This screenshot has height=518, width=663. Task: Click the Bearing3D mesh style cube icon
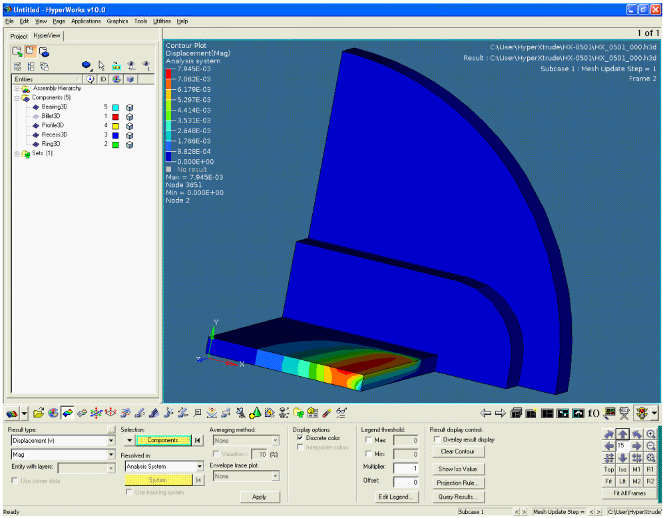[x=130, y=107]
